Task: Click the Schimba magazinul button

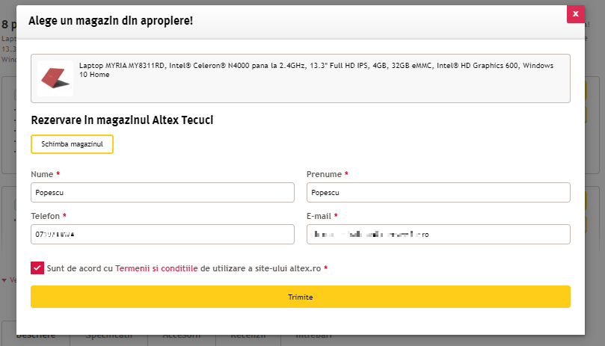Action: [x=72, y=144]
